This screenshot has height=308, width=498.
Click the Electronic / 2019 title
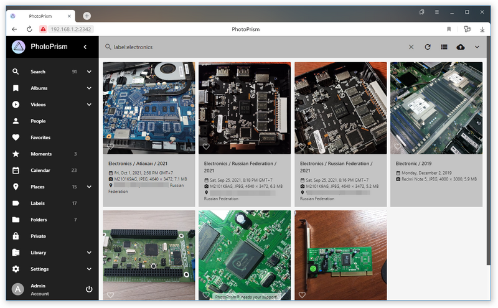click(413, 164)
